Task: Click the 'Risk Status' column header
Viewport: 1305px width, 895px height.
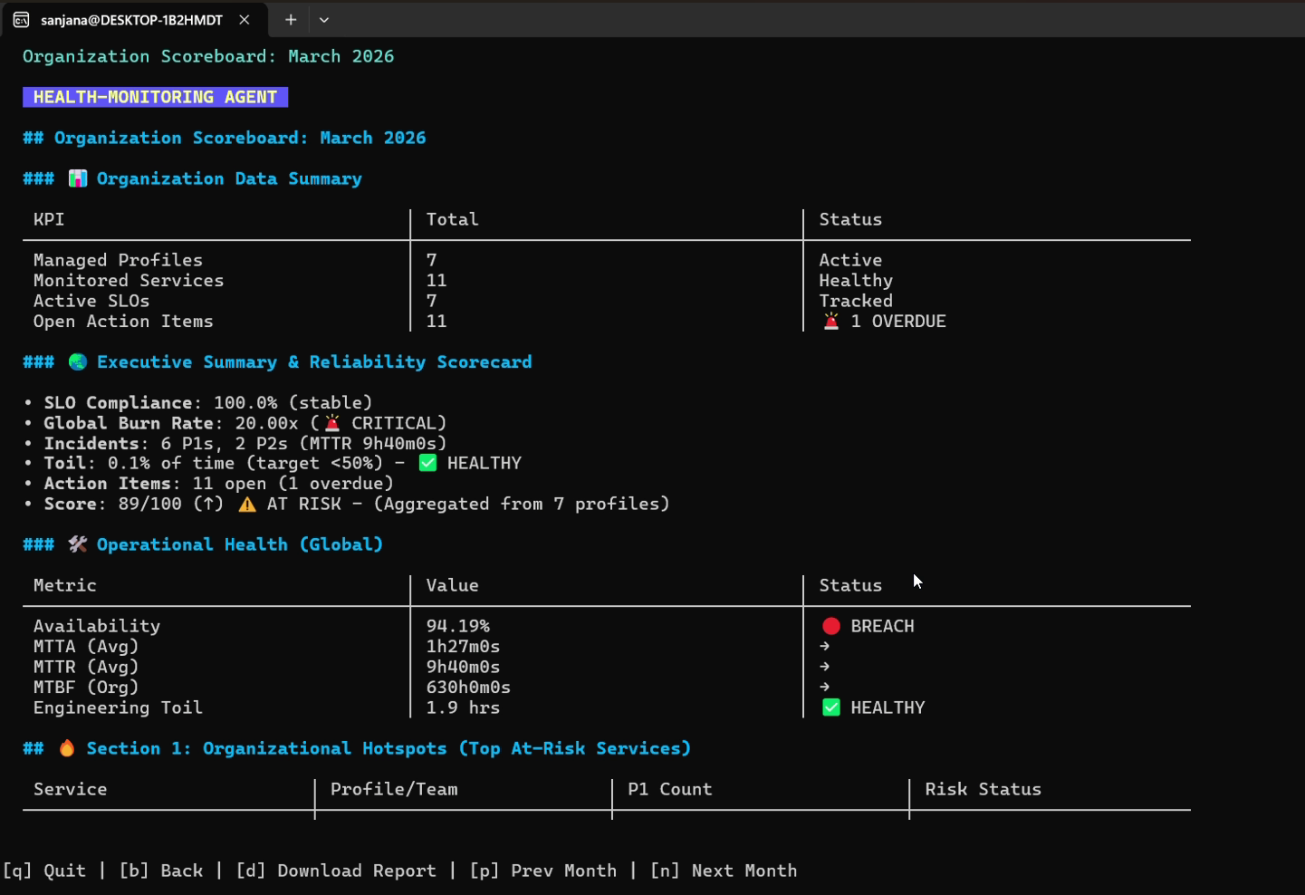Action: 984,789
